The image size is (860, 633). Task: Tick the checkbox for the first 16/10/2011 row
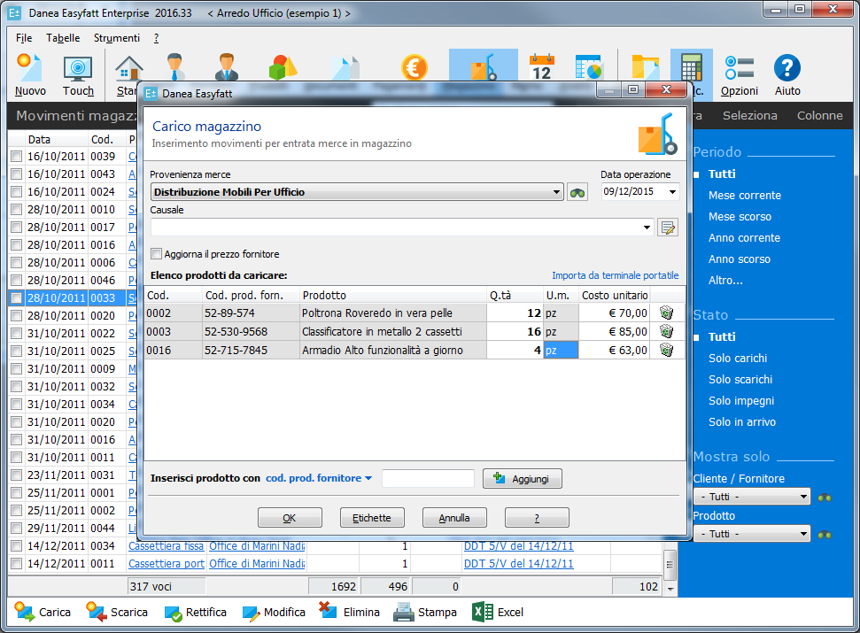(x=16, y=157)
